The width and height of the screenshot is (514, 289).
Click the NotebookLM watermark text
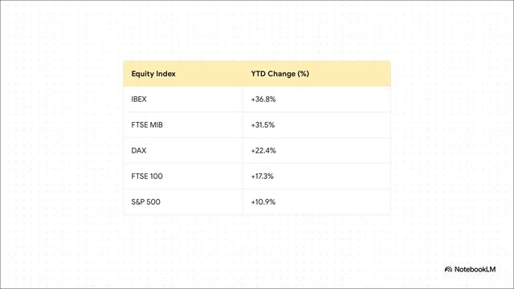(x=475, y=270)
